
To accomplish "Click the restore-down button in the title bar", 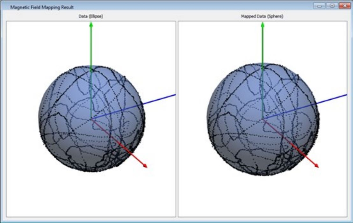I will coord(332,5).
